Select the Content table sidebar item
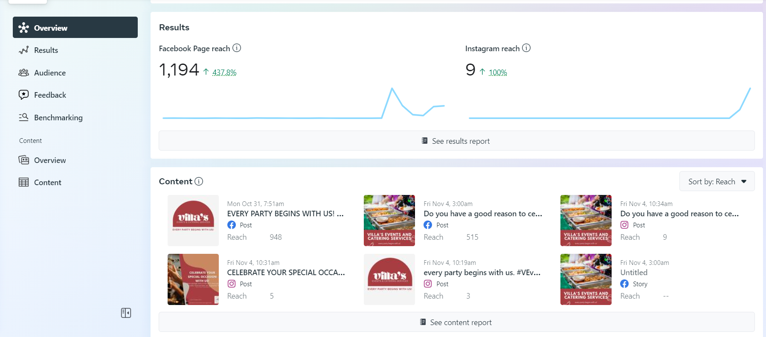 (47, 183)
